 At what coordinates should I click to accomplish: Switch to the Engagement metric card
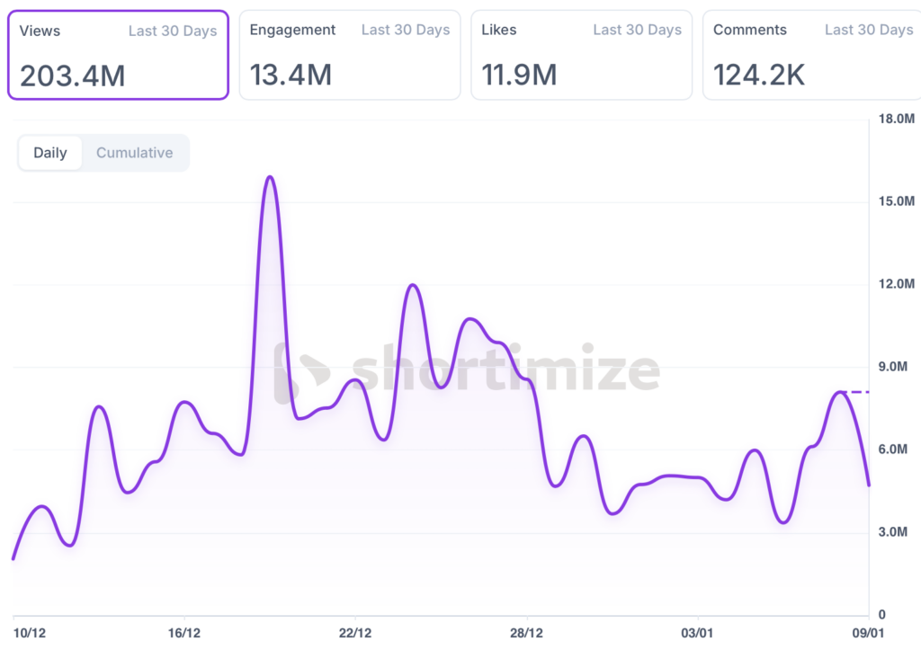pyautogui.click(x=349, y=55)
